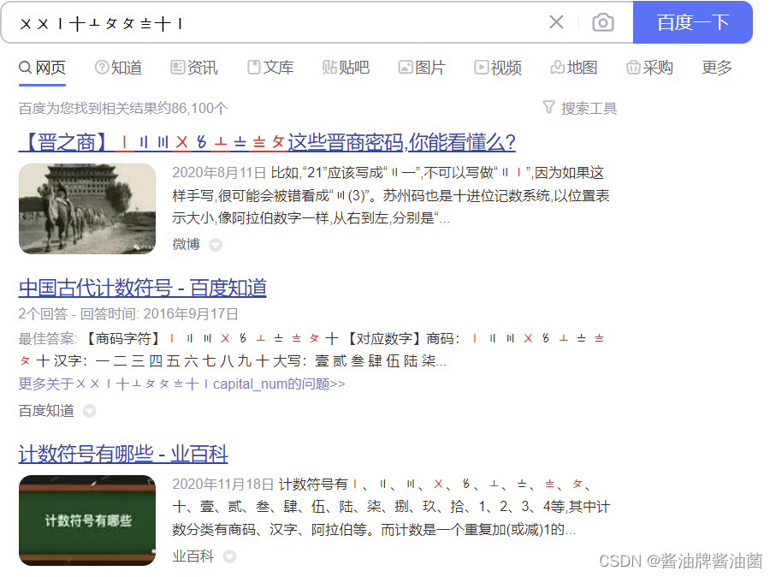Image resolution: width=776 pixels, height=577 pixels.
Task: Expand the feedback arrow next to 微博
Action: [x=215, y=244]
